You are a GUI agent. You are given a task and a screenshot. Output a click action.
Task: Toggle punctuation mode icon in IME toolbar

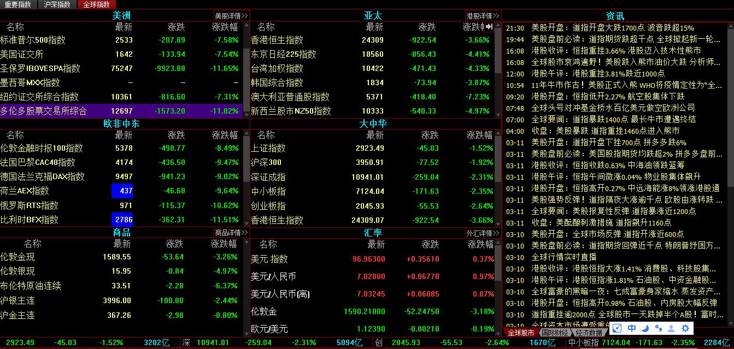pos(658,328)
